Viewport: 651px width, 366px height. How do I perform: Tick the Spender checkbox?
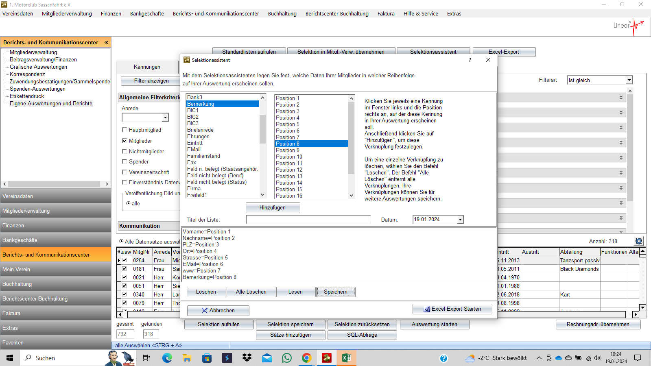pyautogui.click(x=125, y=161)
